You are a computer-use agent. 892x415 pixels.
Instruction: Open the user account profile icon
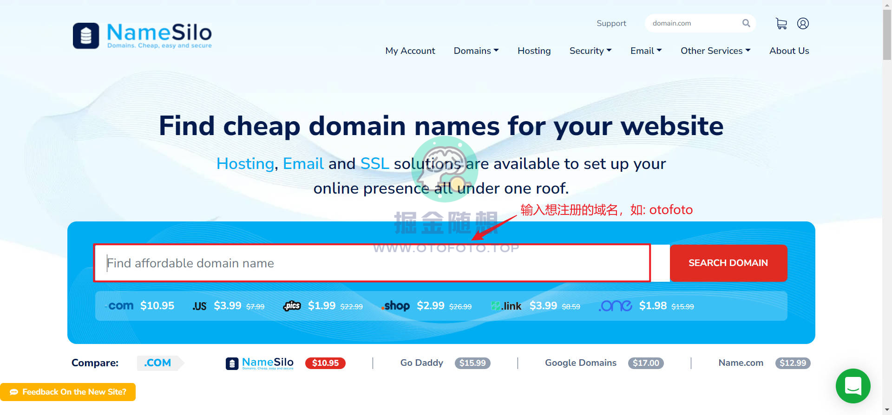tap(803, 24)
